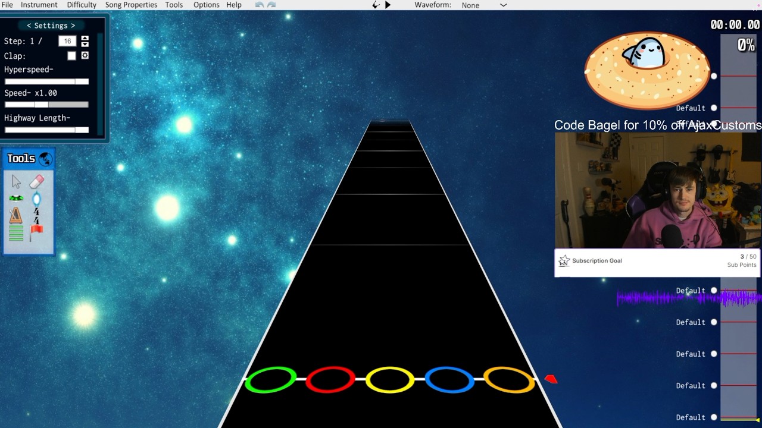Click the Hyperspeed label

tap(29, 70)
